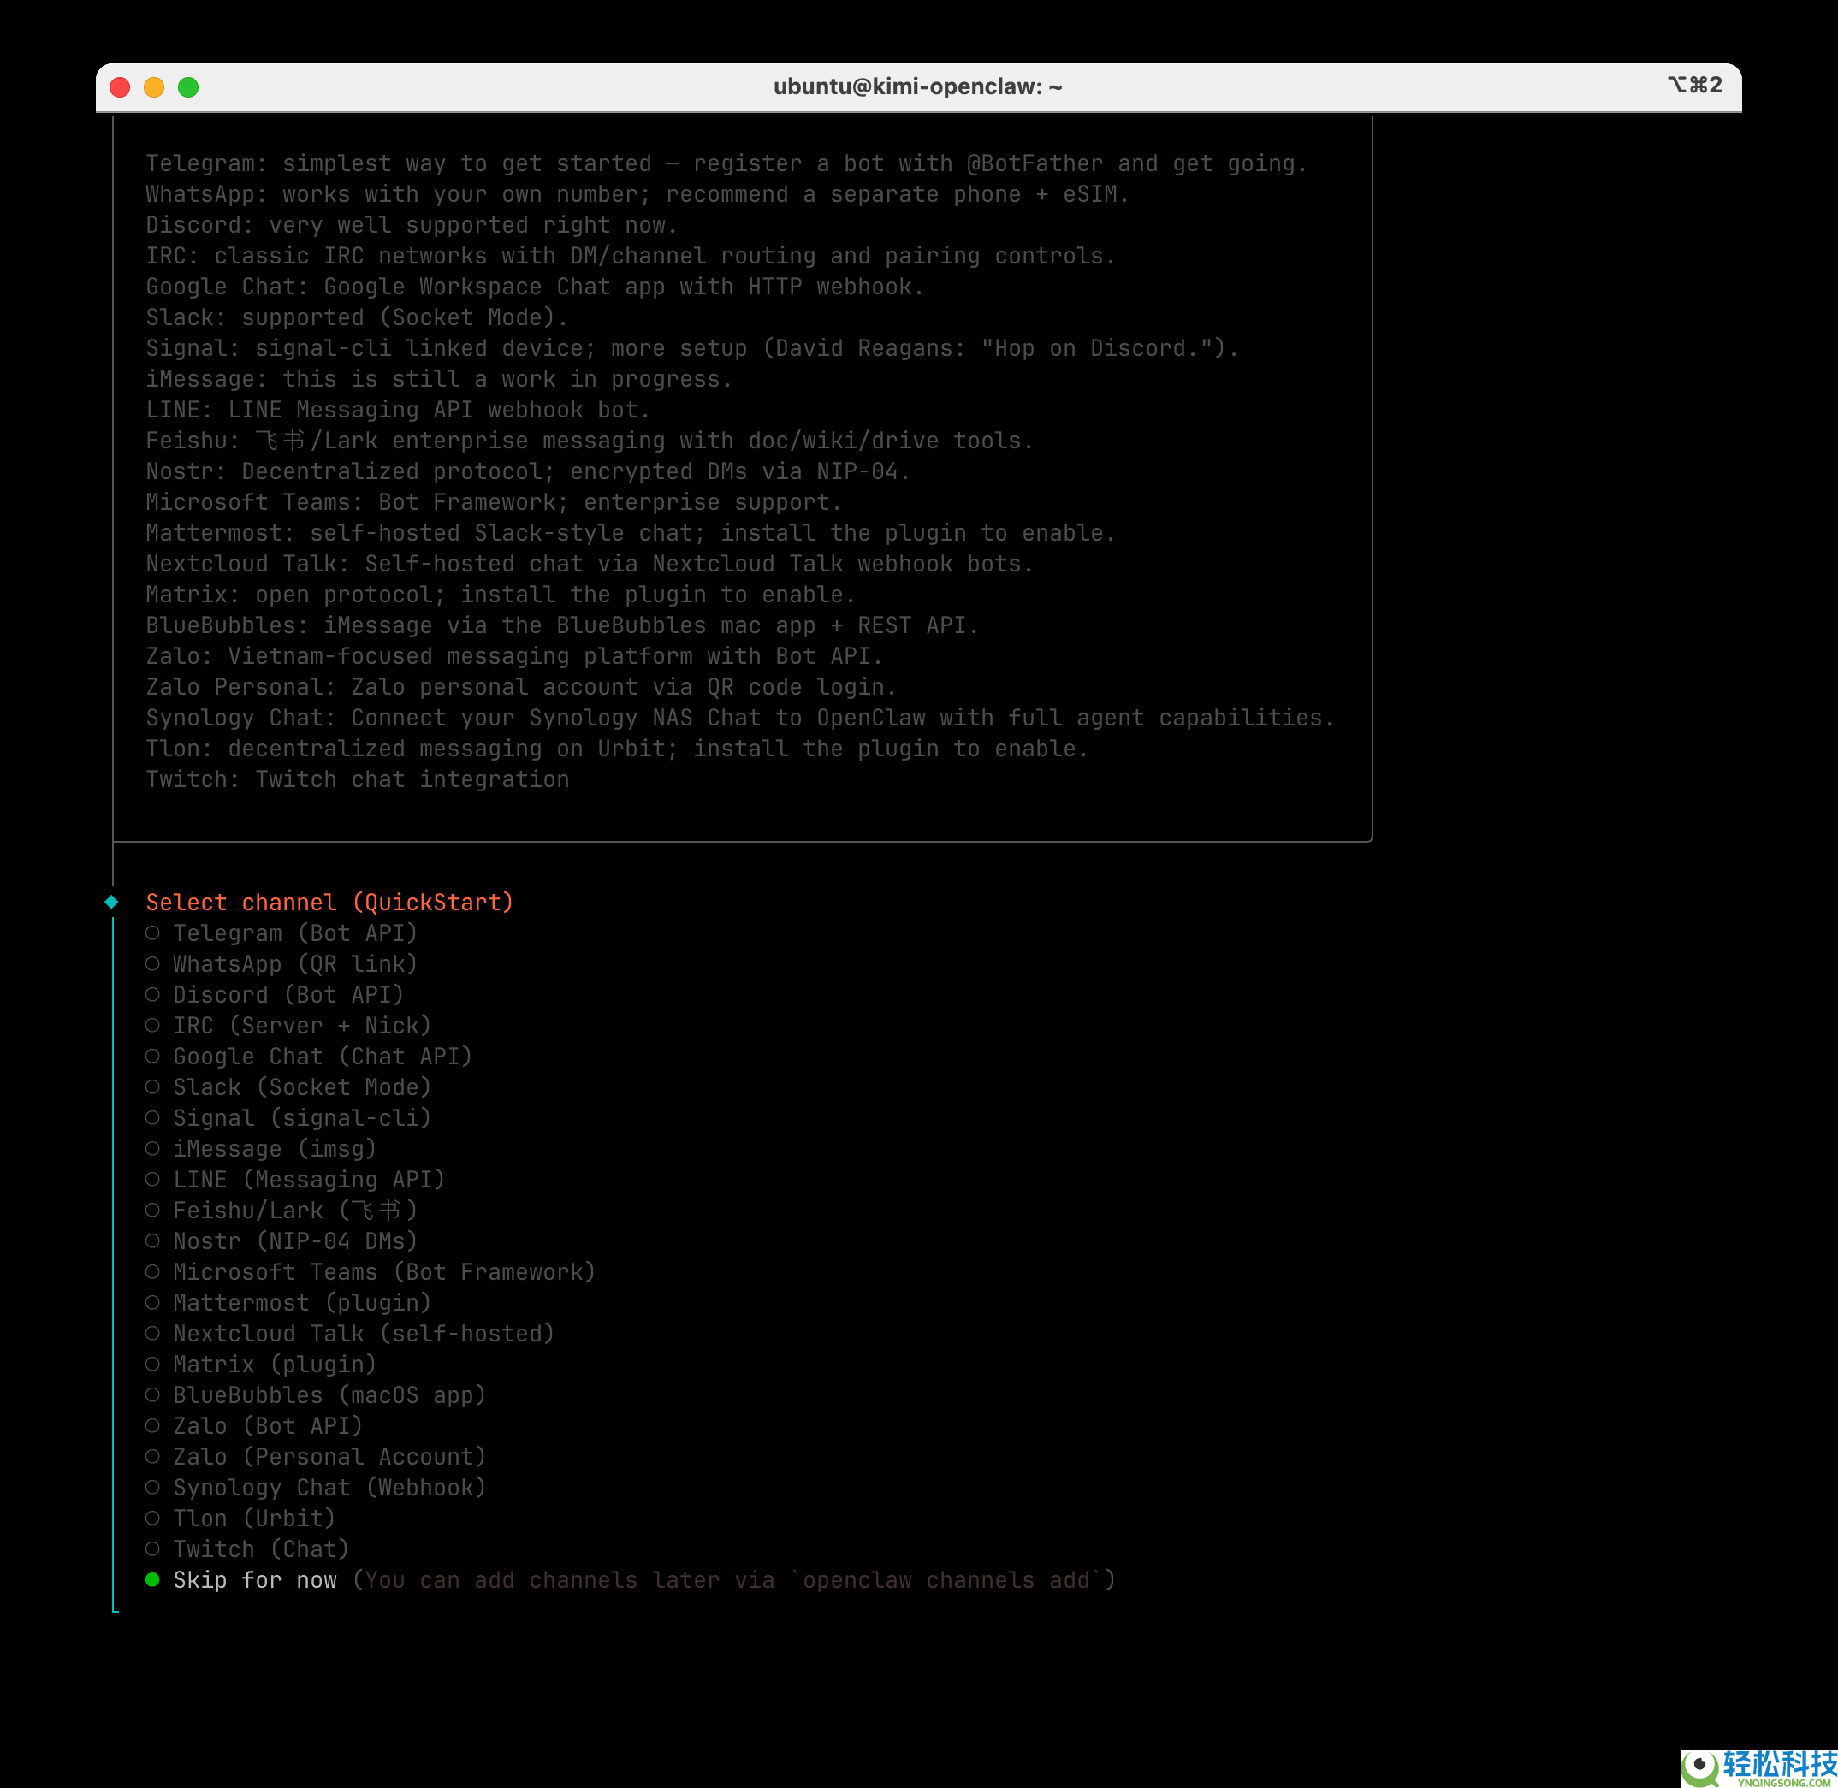Pick Microsoft Teams (Bot Framework) option
This screenshot has height=1788, width=1838.
point(371,1272)
